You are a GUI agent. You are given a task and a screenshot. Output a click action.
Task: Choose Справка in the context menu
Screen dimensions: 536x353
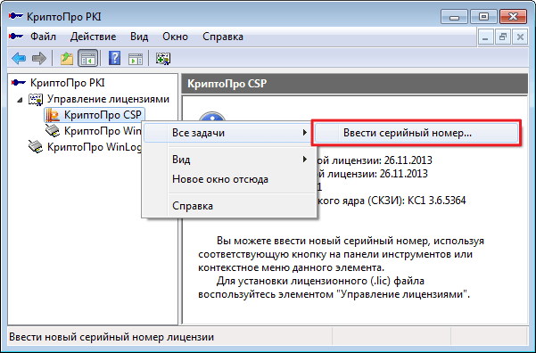pos(228,206)
